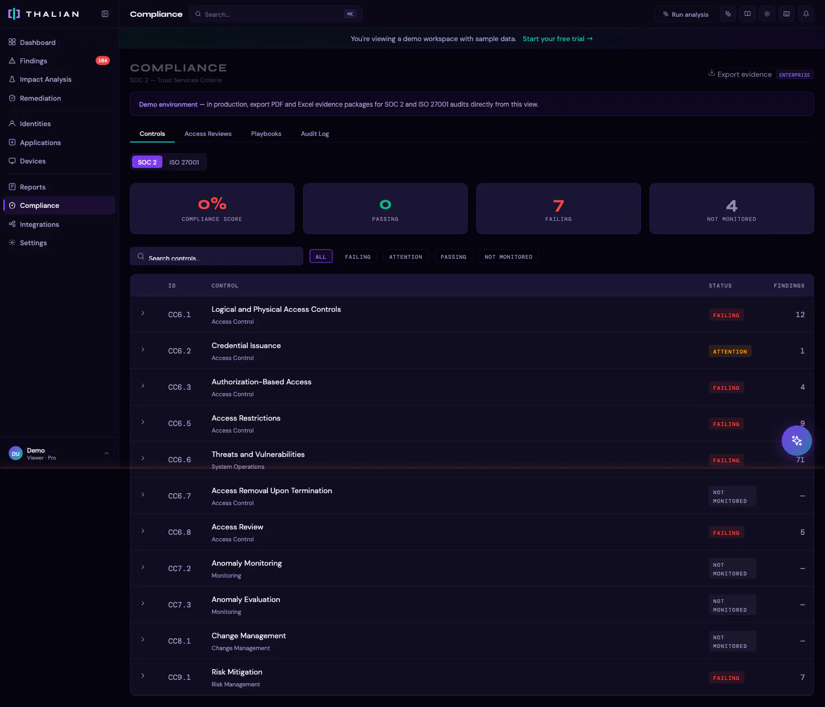Switch to the Controls tab
This screenshot has width=825, height=707.
click(x=152, y=134)
